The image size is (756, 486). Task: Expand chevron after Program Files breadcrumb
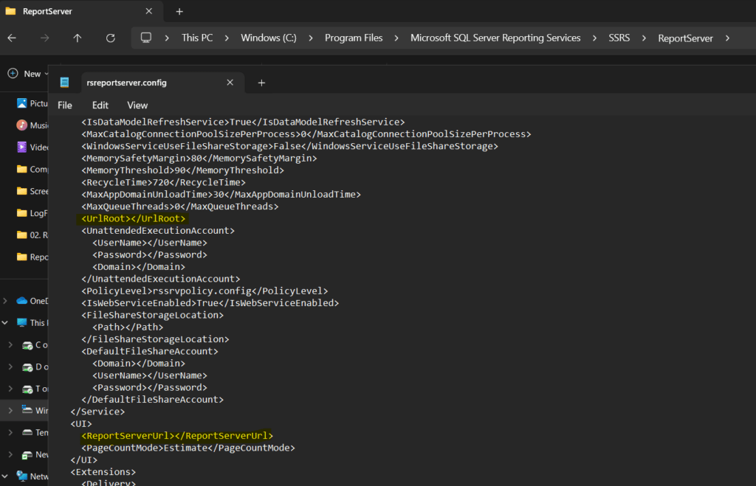pos(396,38)
